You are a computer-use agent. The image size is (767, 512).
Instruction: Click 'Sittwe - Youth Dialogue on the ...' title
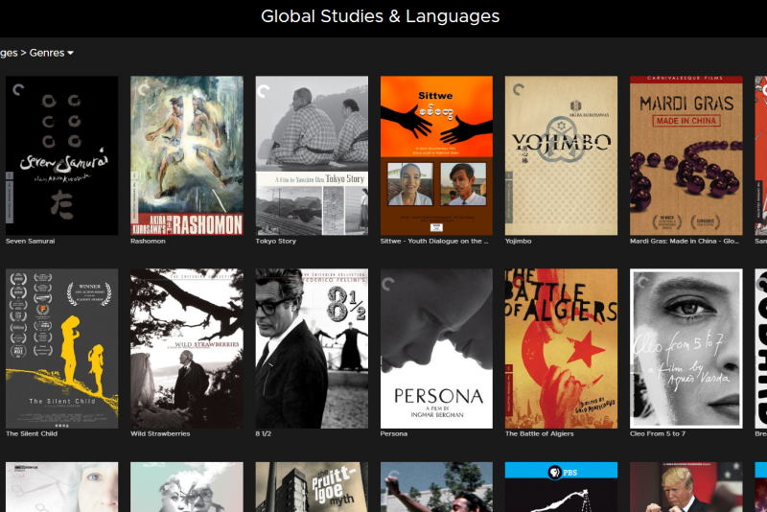(x=434, y=241)
